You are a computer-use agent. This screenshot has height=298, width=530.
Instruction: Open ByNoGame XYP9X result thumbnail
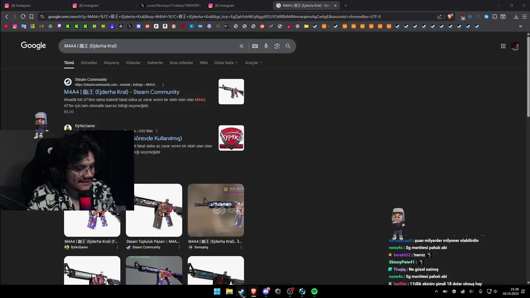pyautogui.click(x=231, y=138)
